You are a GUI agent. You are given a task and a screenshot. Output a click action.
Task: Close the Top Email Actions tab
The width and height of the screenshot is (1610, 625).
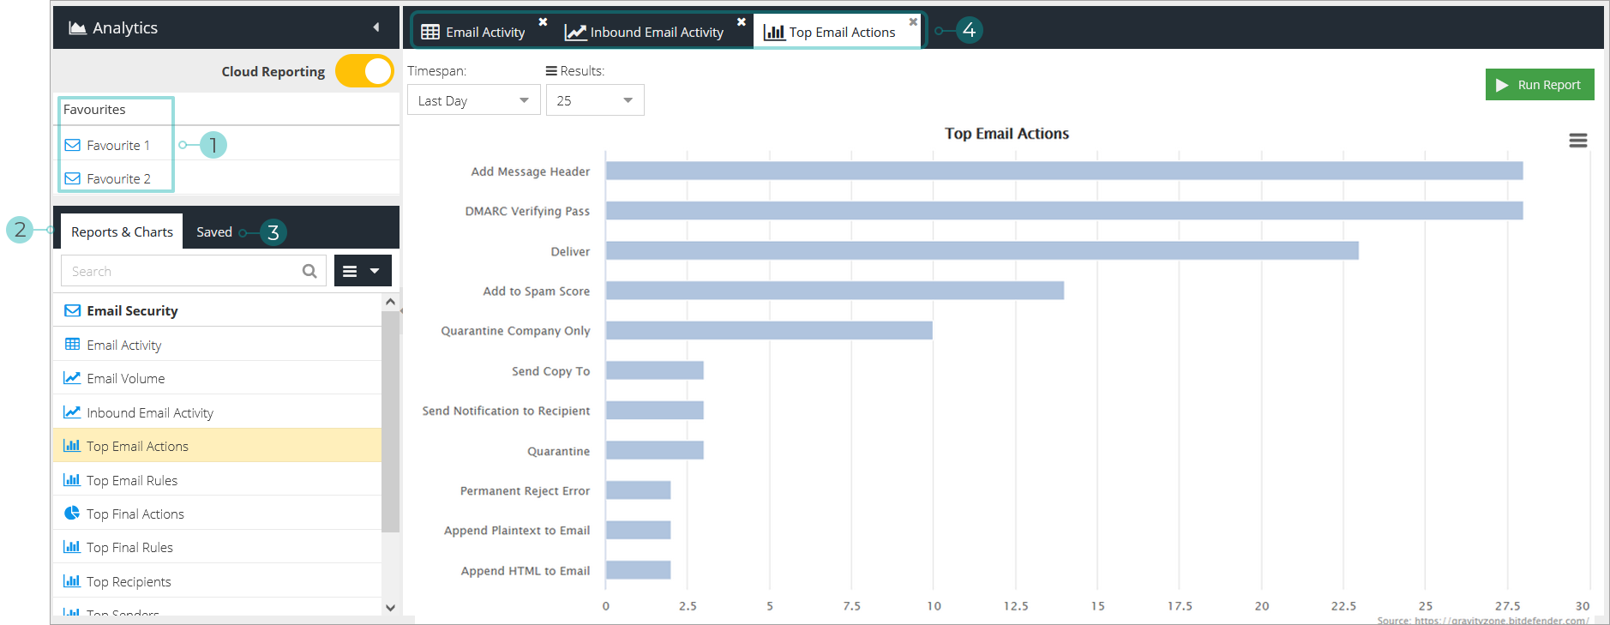click(x=913, y=21)
